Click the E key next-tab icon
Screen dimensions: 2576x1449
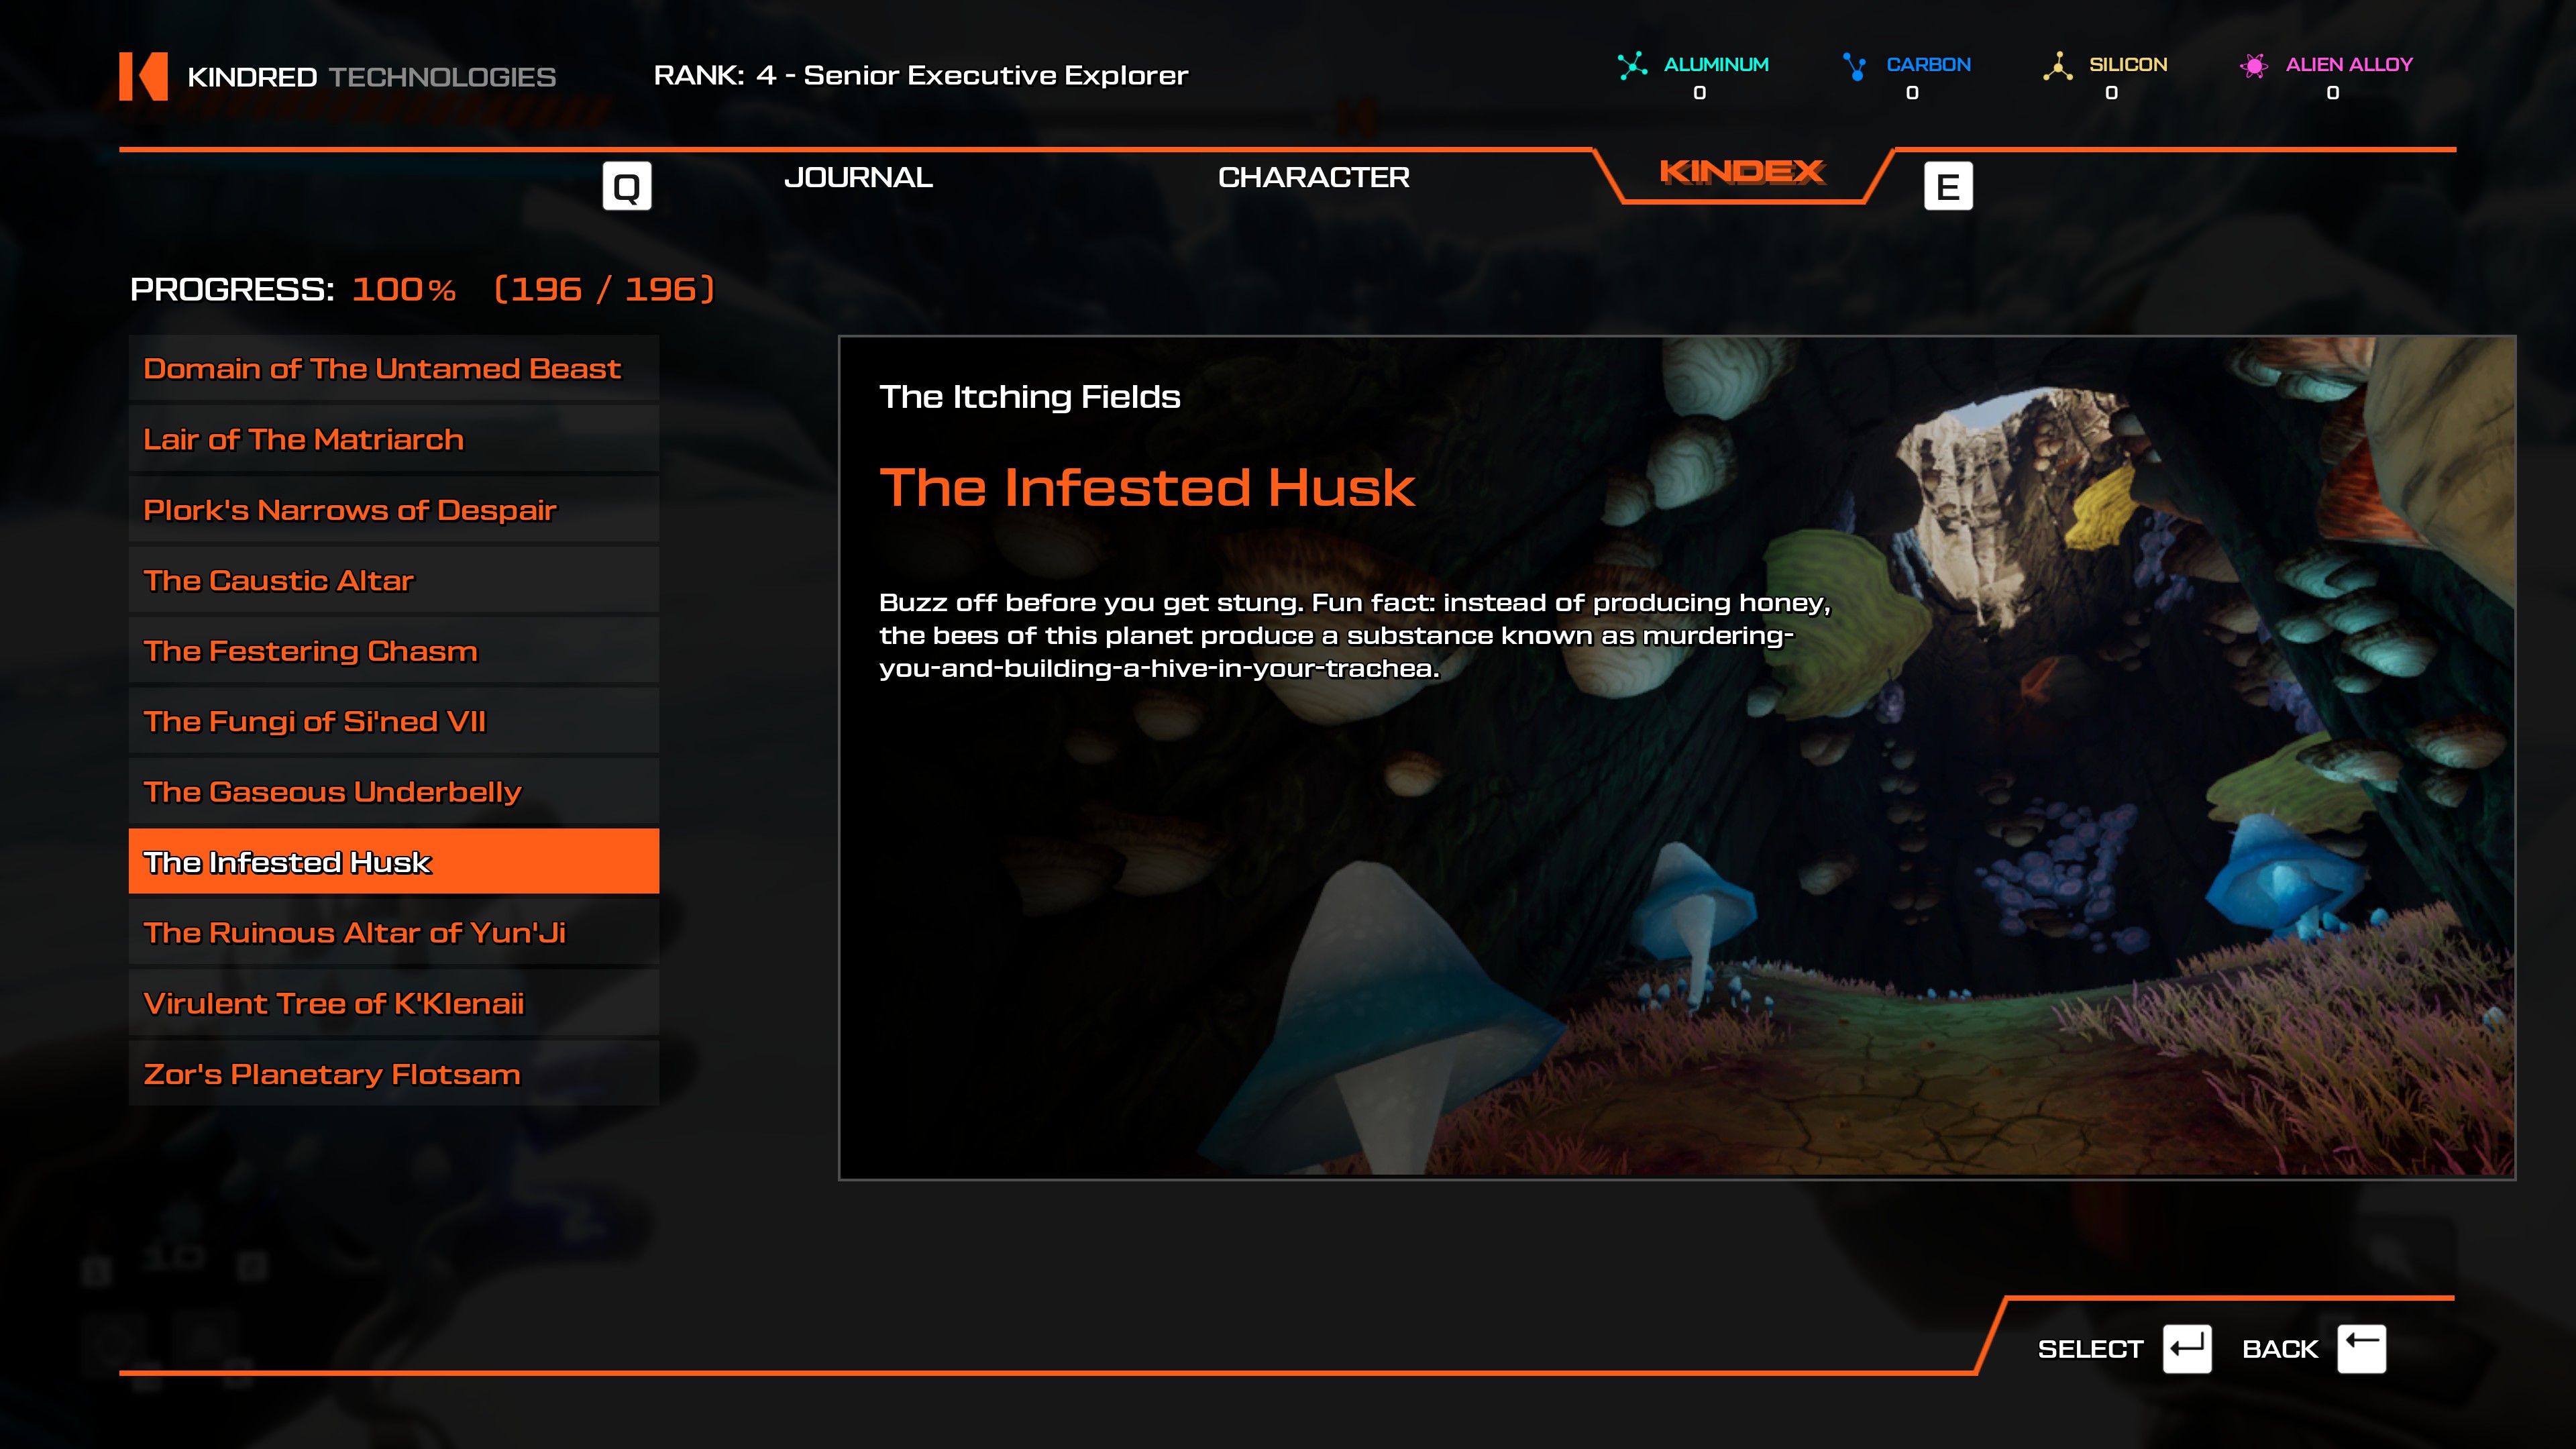[x=1948, y=186]
